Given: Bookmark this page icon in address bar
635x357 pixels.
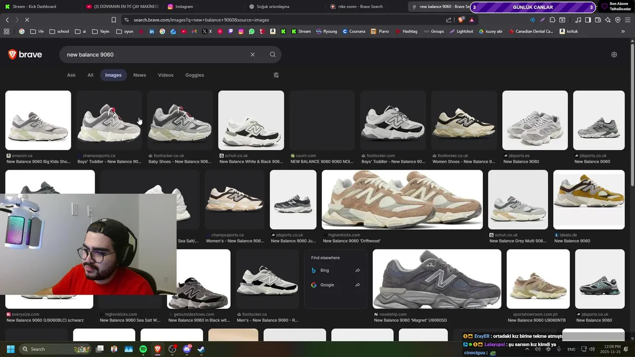Looking at the screenshot, I should tap(114, 20).
